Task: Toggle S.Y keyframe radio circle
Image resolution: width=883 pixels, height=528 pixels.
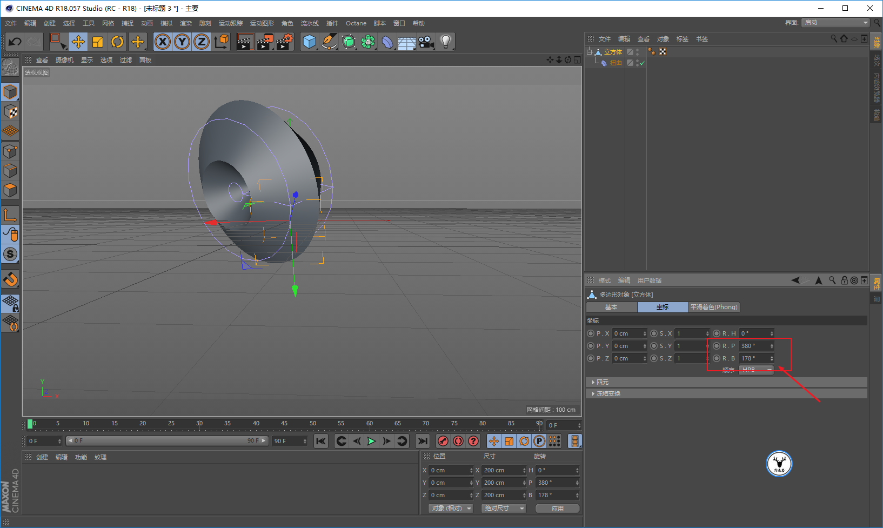Action: [654, 346]
